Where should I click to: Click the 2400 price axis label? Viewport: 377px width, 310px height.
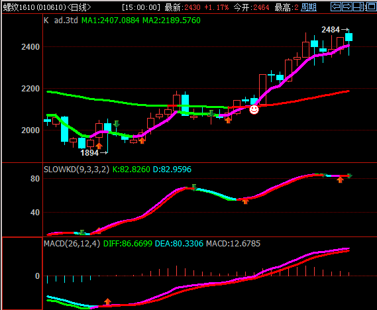tap(30, 47)
